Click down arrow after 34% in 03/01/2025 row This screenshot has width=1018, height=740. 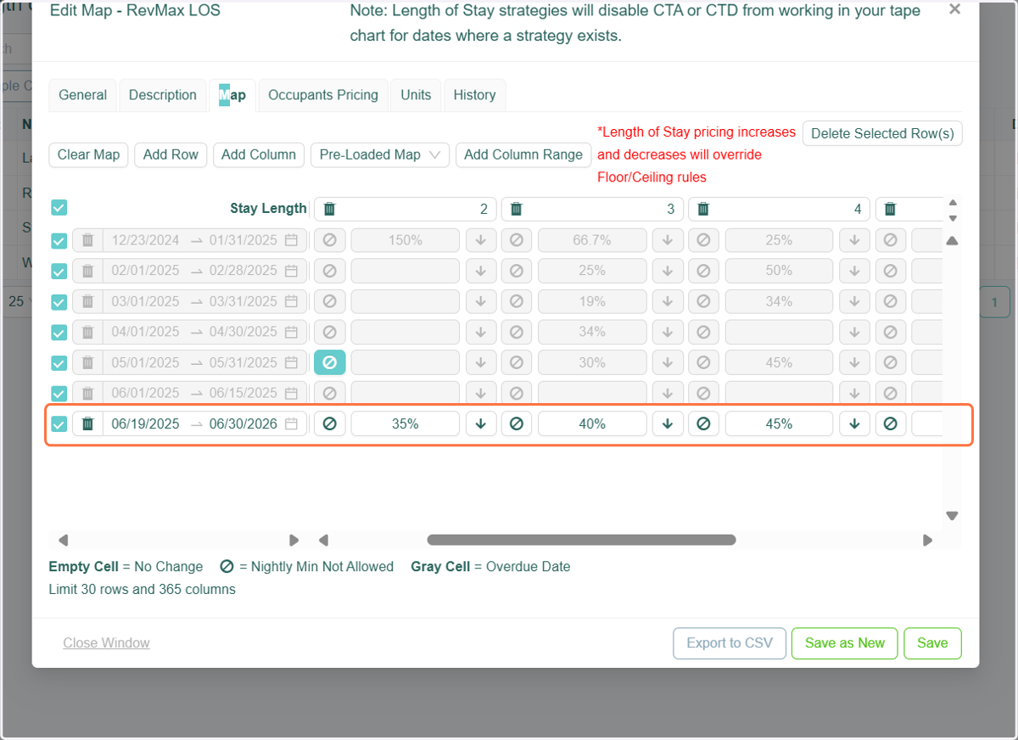pos(854,301)
